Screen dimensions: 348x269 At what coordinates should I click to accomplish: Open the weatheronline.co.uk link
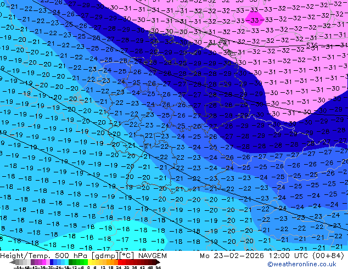[302, 264]
